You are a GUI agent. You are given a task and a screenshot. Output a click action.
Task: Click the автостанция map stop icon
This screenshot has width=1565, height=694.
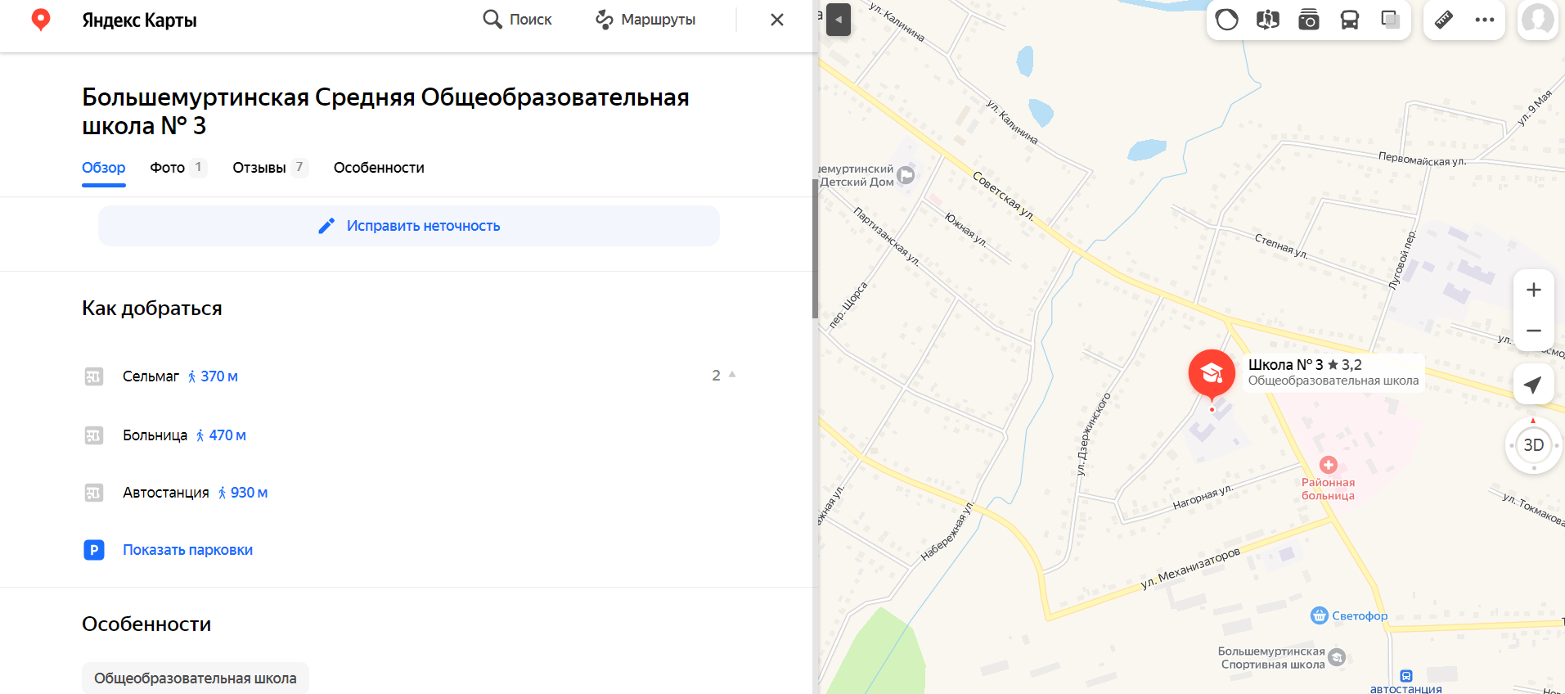[1406, 676]
